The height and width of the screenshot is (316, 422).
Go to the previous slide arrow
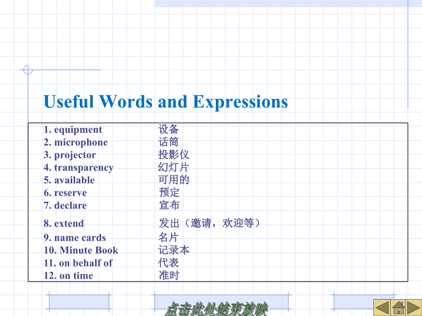point(382,307)
